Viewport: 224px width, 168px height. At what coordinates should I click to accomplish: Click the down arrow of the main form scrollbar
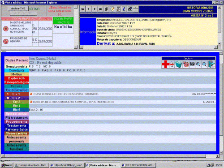[x=221, y=152]
